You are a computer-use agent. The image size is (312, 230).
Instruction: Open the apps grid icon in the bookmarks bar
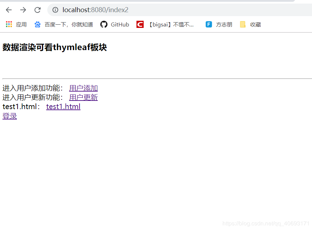click(9, 24)
